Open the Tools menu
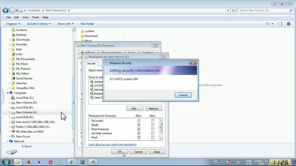The width and height of the screenshot is (296, 166). click(35, 18)
